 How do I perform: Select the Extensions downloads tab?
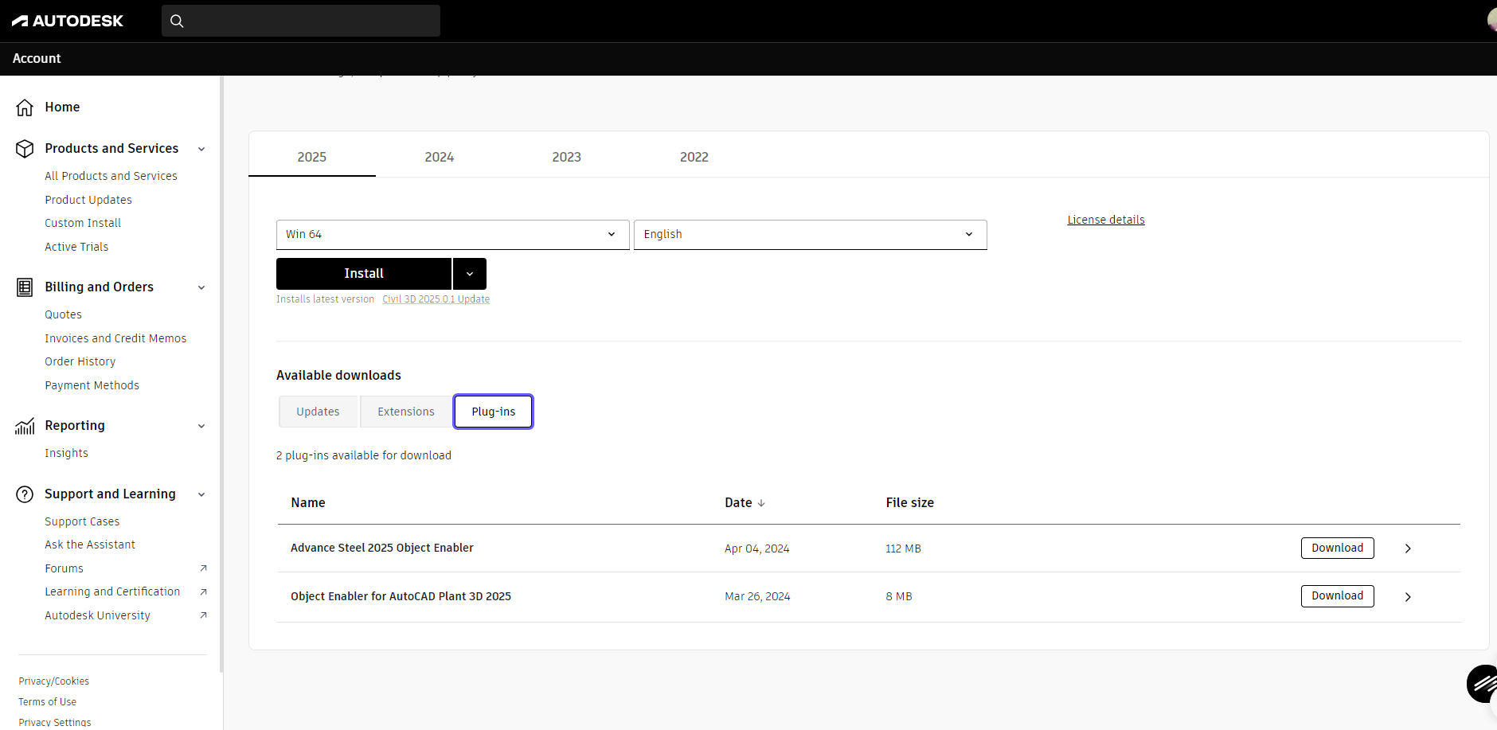pyautogui.click(x=406, y=412)
